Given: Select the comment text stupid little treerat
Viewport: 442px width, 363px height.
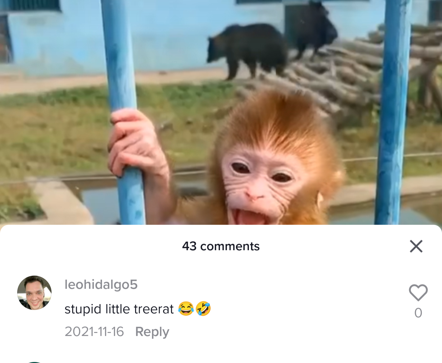Looking at the screenshot, I should tap(119, 309).
